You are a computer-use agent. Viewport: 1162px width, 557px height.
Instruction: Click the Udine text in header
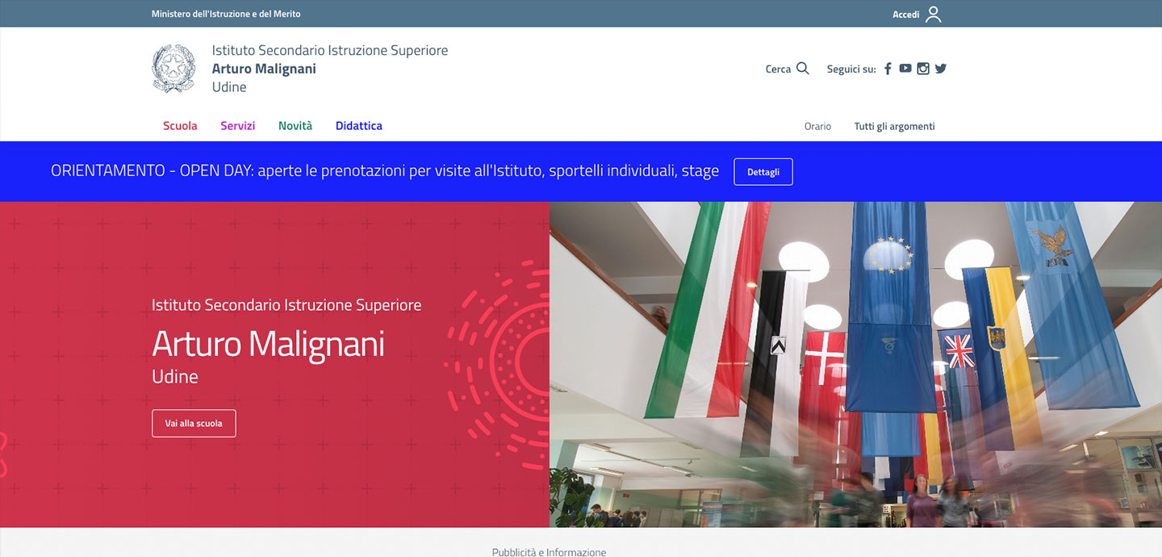point(229,87)
